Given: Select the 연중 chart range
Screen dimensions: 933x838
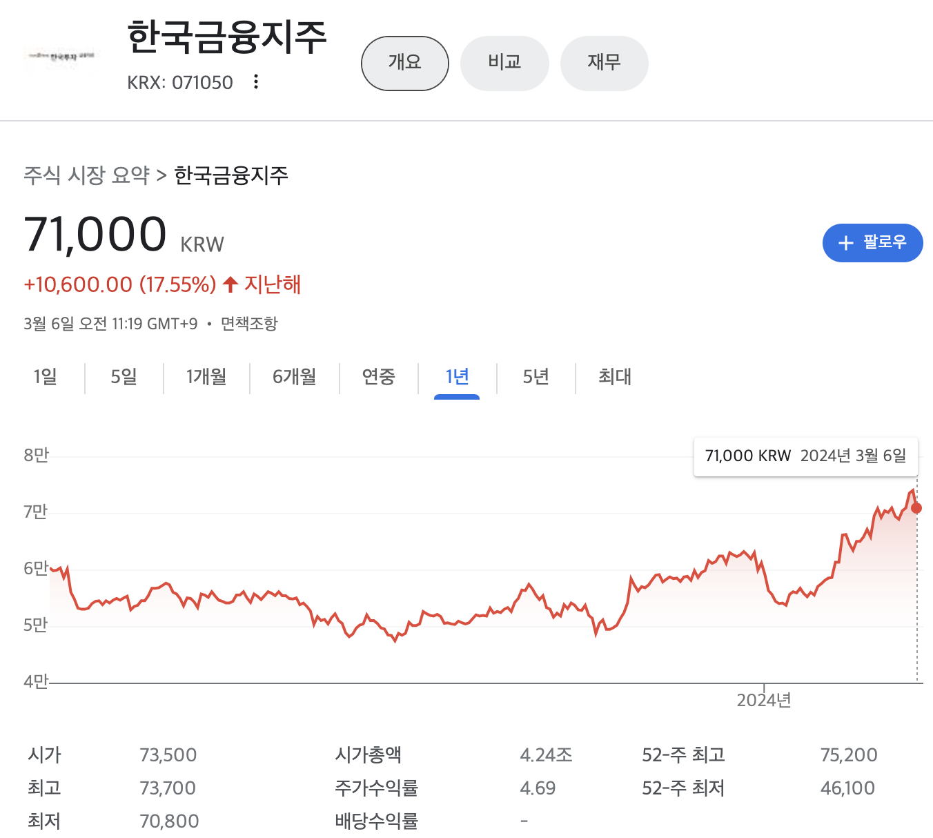Looking at the screenshot, I should [x=379, y=377].
